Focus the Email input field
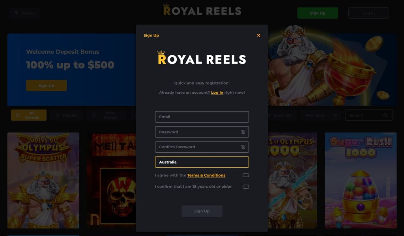The image size is (404, 236). point(202,117)
